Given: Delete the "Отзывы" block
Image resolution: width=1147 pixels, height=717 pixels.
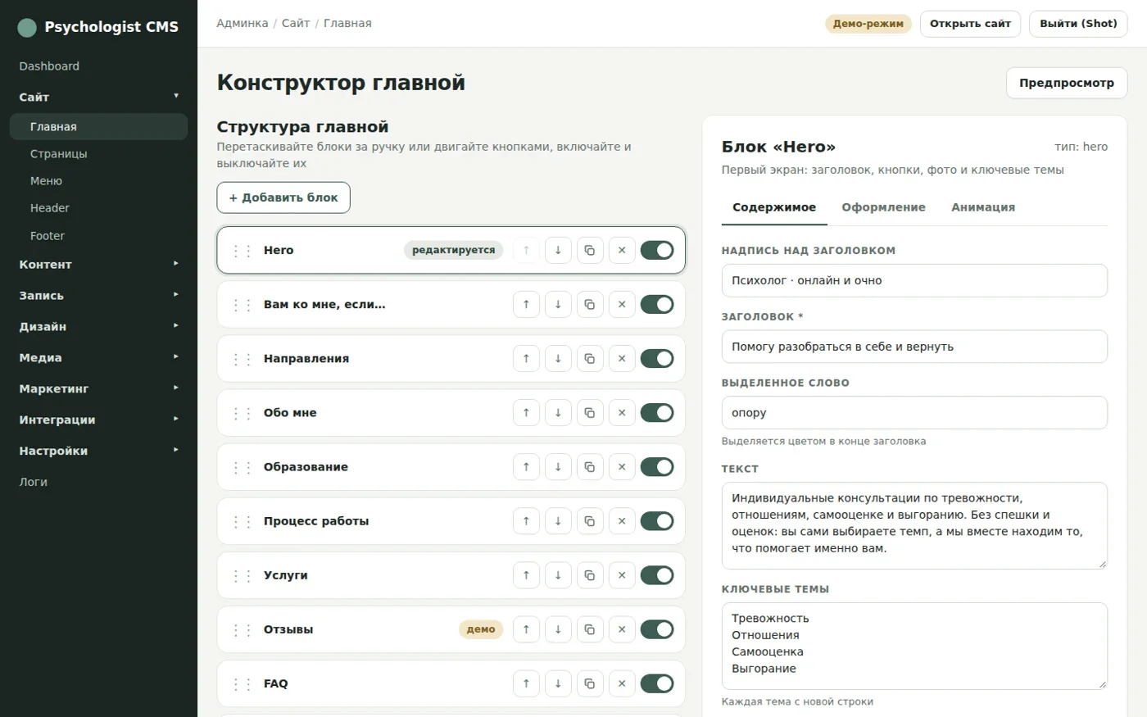Looking at the screenshot, I should 622,629.
